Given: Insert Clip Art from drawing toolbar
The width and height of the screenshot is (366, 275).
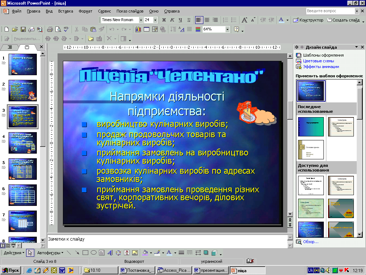Looking at the screenshot, I should [x=127, y=253].
